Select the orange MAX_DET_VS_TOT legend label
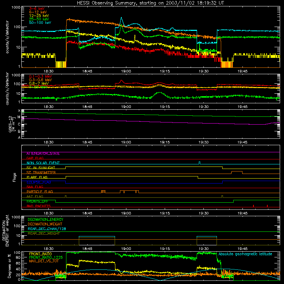The image size is (284, 284). pyautogui.click(x=44, y=261)
